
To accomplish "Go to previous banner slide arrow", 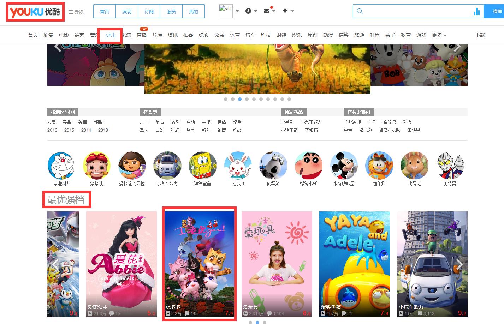I will tap(58, 47).
